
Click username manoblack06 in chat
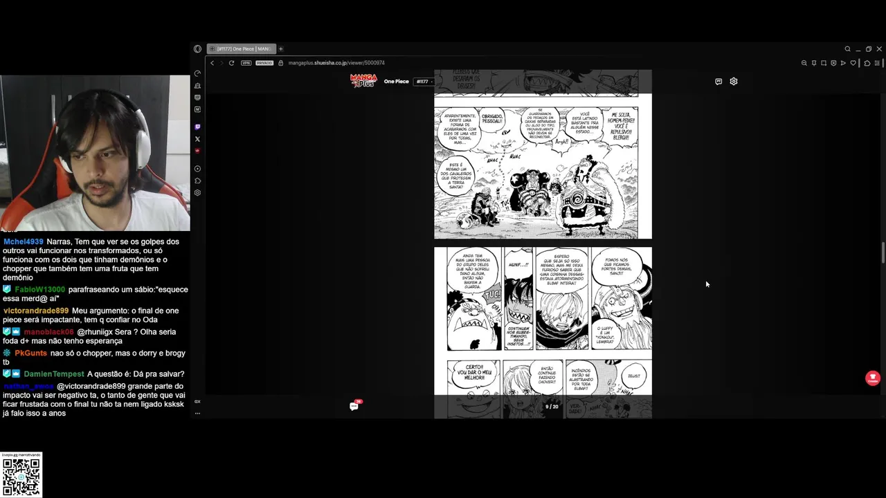(48, 332)
